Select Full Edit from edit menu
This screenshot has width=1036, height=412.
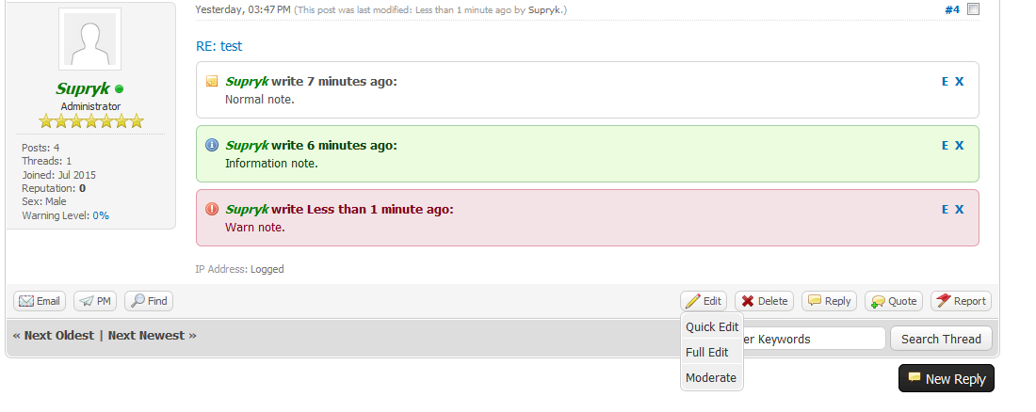(x=707, y=353)
